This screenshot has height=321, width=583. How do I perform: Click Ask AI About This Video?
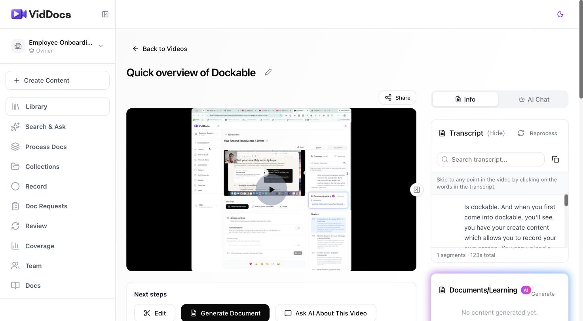click(325, 313)
